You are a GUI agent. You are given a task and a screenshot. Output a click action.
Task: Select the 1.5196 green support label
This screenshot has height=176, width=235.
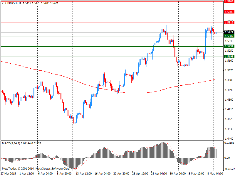229,57
